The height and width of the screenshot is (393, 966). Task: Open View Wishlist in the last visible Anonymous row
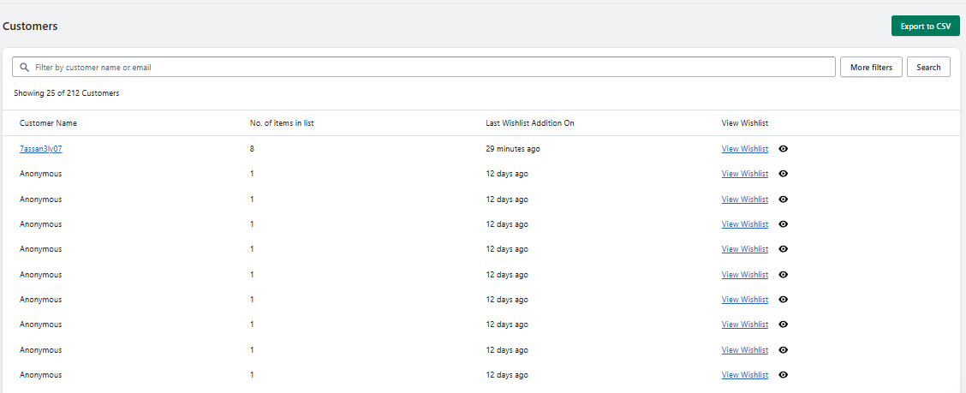pyautogui.click(x=745, y=374)
